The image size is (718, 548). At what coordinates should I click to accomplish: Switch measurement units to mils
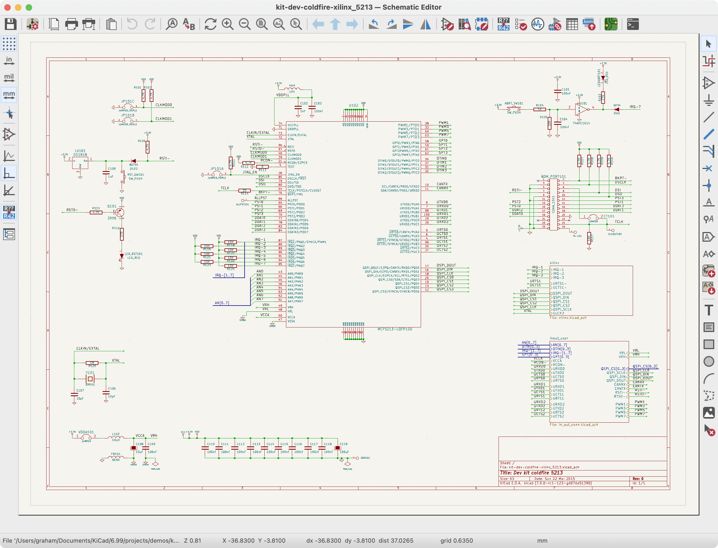tap(8, 78)
